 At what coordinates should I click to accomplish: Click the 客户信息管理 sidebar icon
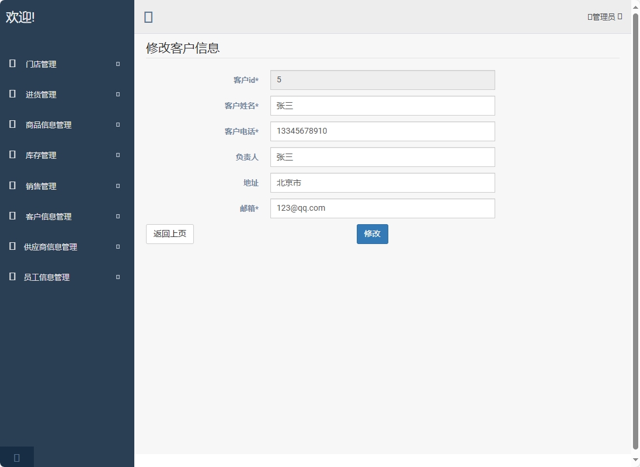[x=12, y=216]
